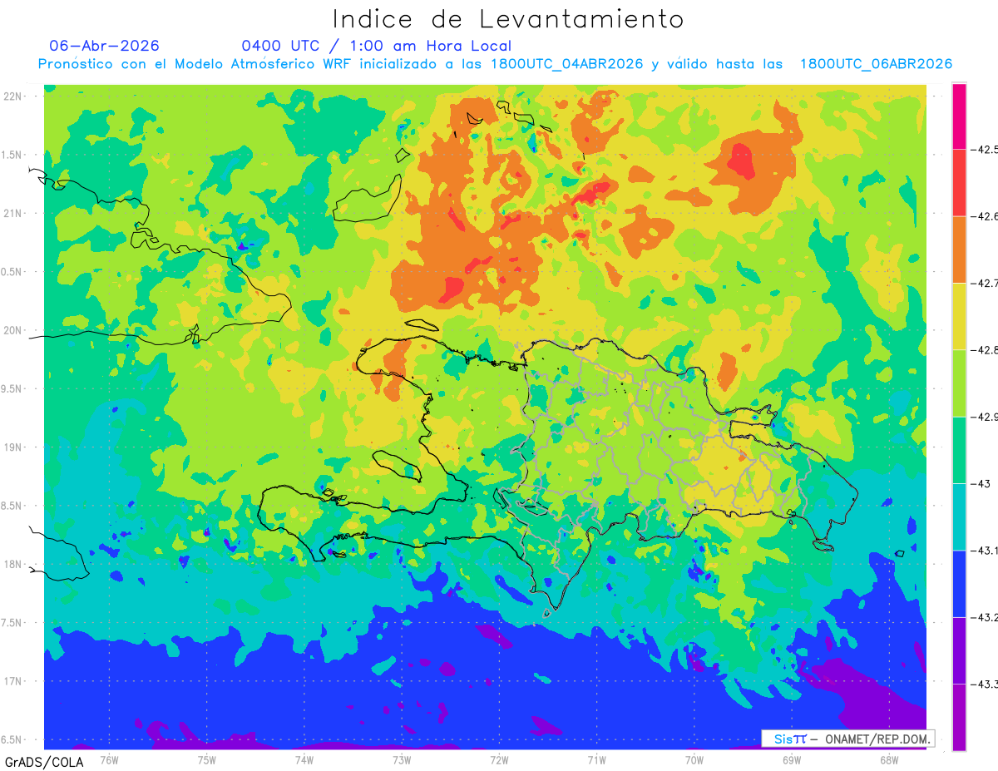The image size is (998, 771).
Task: Click the 68W longitude axis label
Action: click(889, 759)
